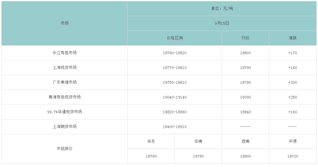This screenshot has height=167, width=318.
Task: Select the 中铝报价 row label
Action: coord(65,149)
